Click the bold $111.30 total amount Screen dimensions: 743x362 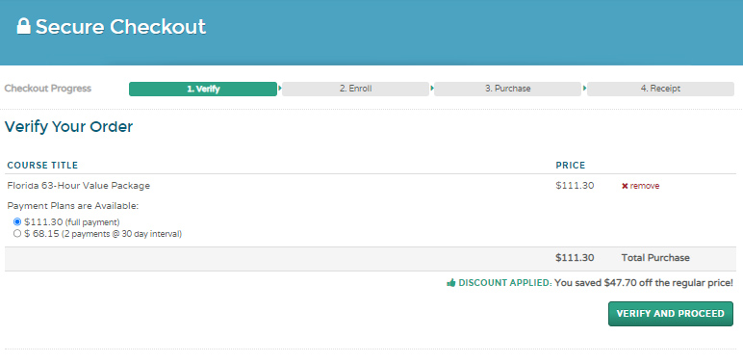tap(575, 258)
